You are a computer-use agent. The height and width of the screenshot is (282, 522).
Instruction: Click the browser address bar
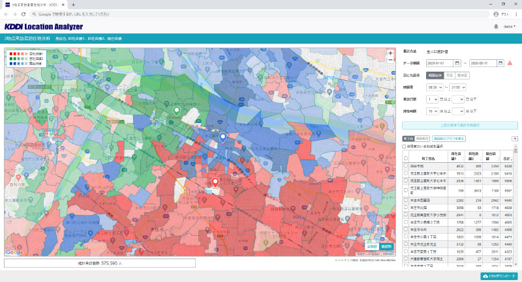tap(260, 14)
